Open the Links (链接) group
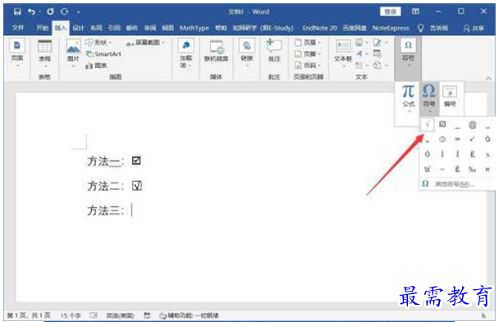 coord(247,52)
